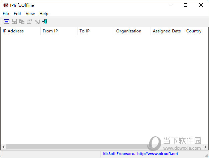Open the Choose IP Addresses toolbar icon
Screen dimensions: 209x158
pyautogui.click(x=7, y=21)
